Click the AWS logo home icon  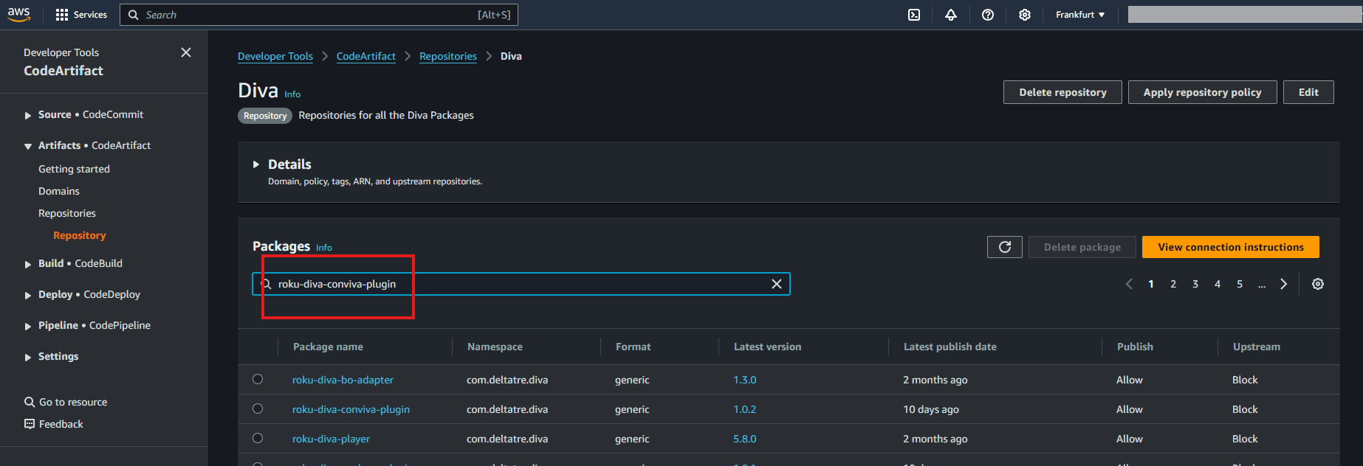18,15
